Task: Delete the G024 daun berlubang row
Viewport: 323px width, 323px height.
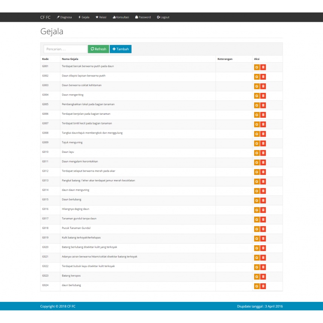Action: [x=263, y=286]
